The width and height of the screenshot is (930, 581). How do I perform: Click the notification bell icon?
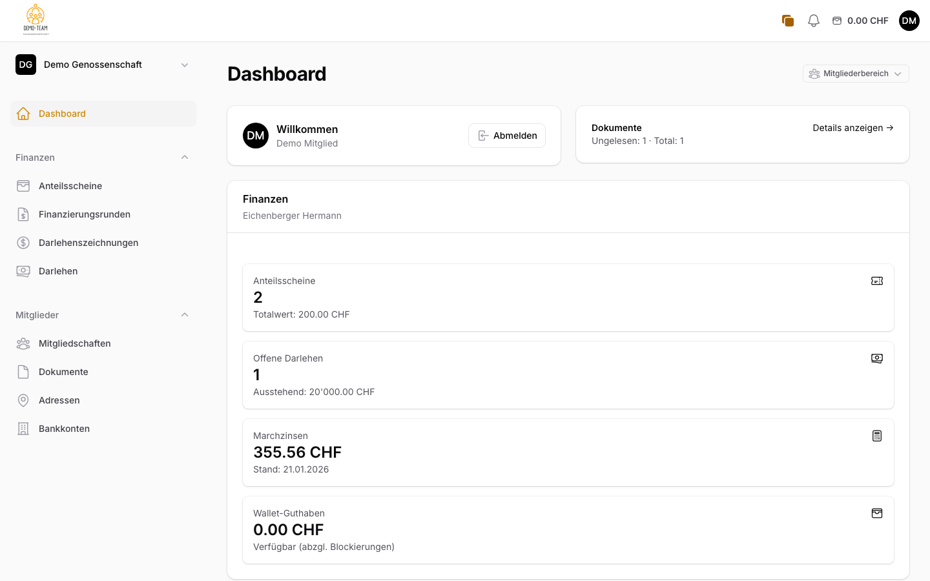tap(813, 20)
